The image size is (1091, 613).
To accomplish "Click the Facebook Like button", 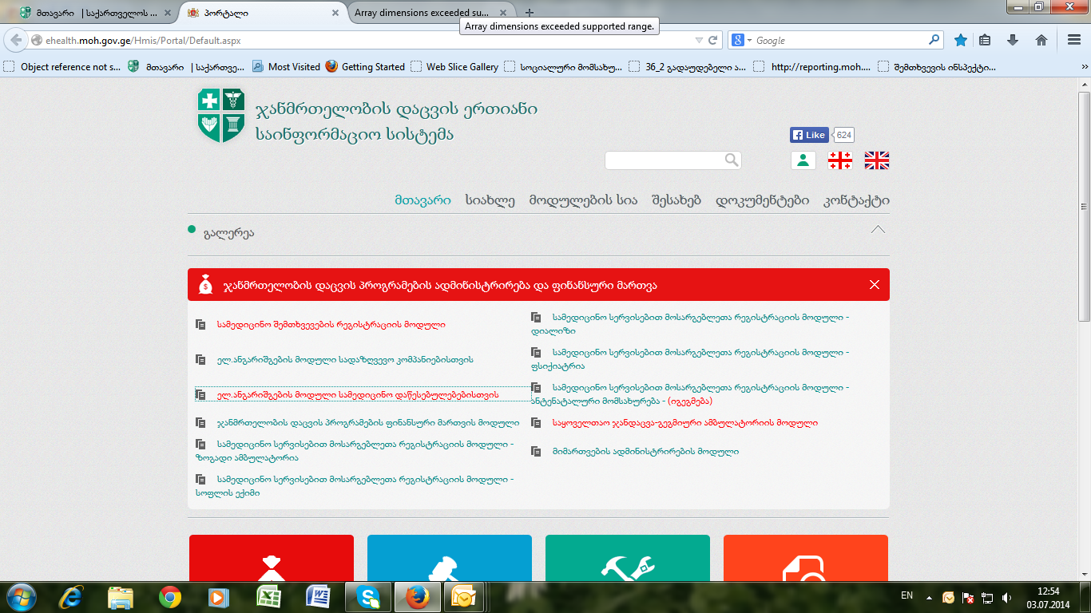I will pyautogui.click(x=808, y=135).
